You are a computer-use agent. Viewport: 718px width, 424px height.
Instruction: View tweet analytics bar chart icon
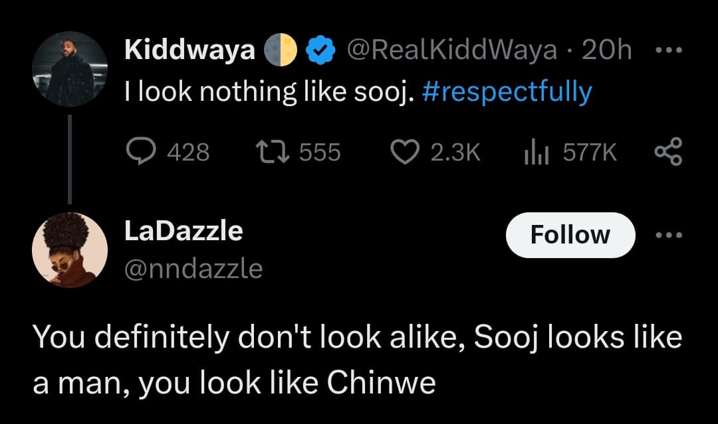pos(534,153)
